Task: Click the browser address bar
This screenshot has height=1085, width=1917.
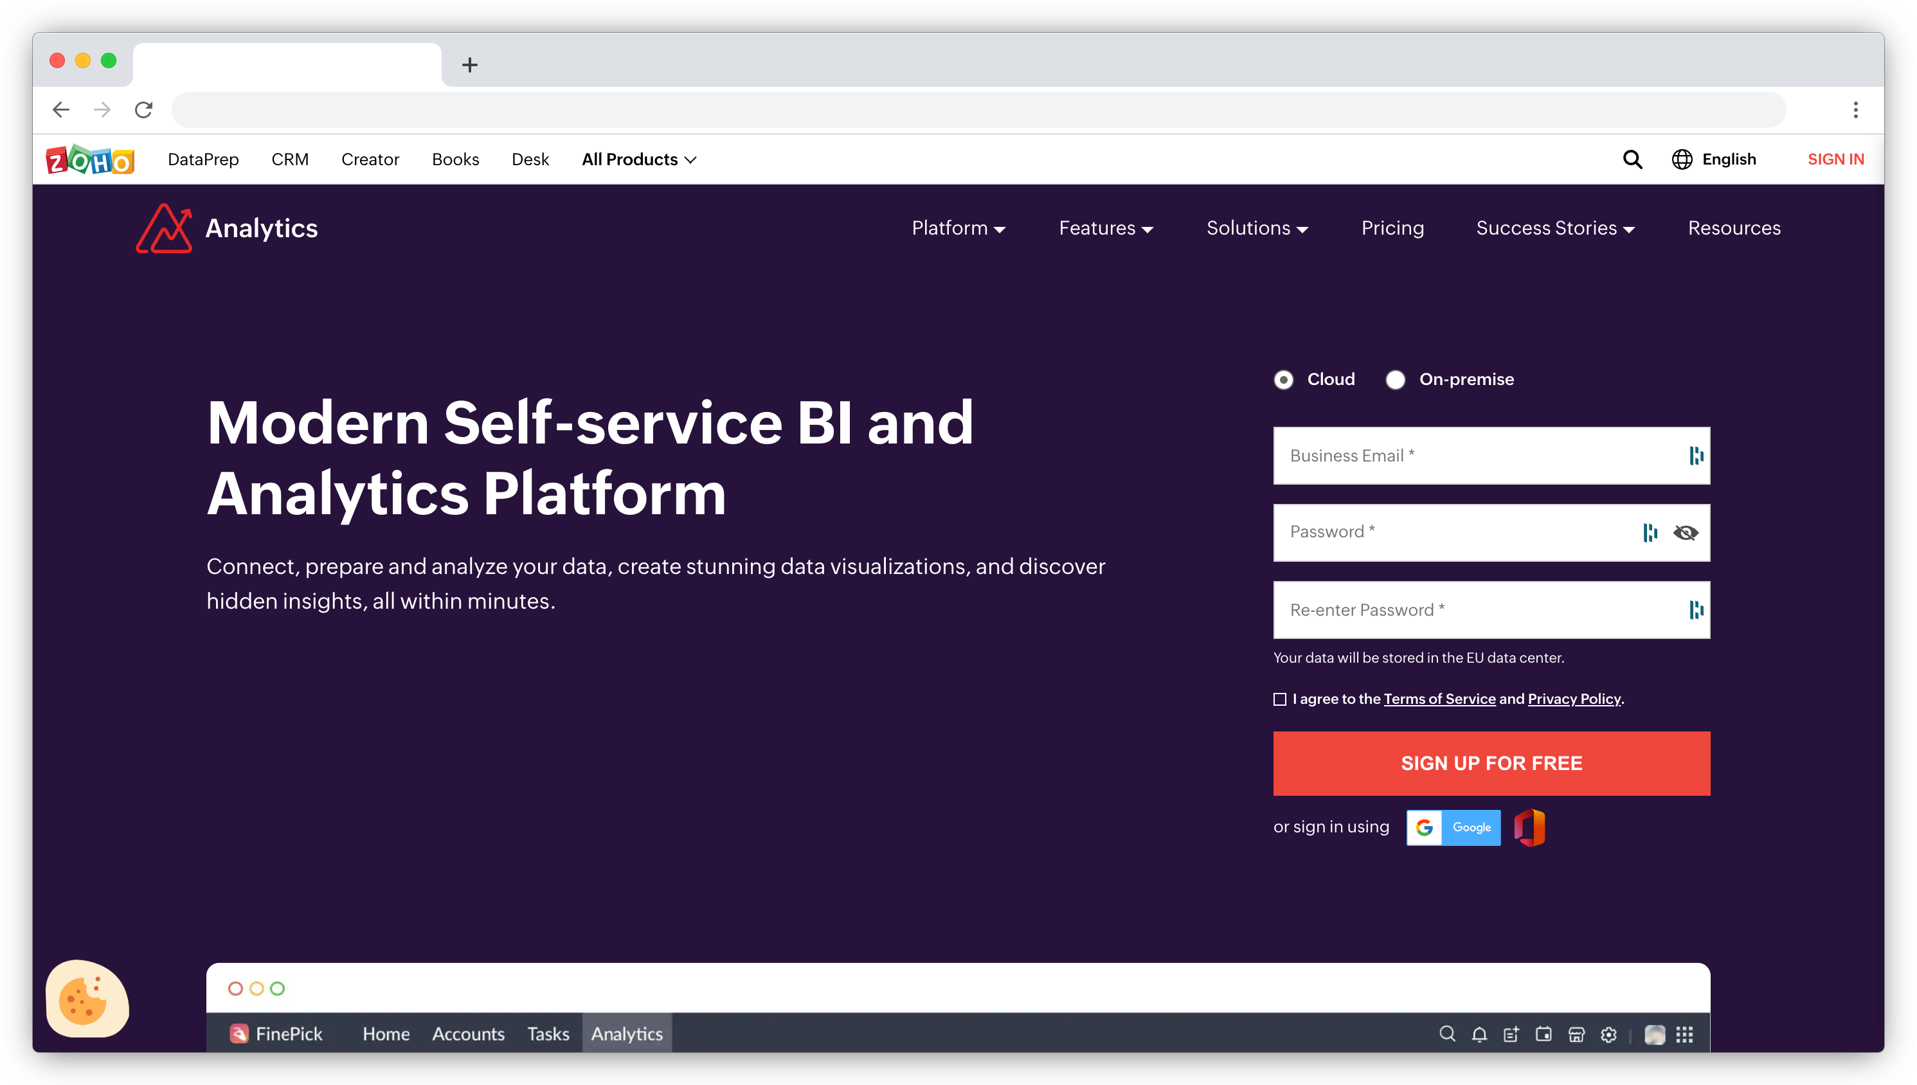Action: tap(978, 109)
